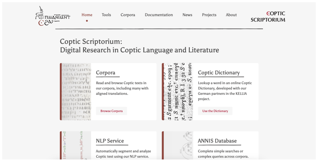The height and width of the screenshot is (161, 319).
Task: Open the Coptic Dictionary card heading
Action: click(x=219, y=73)
